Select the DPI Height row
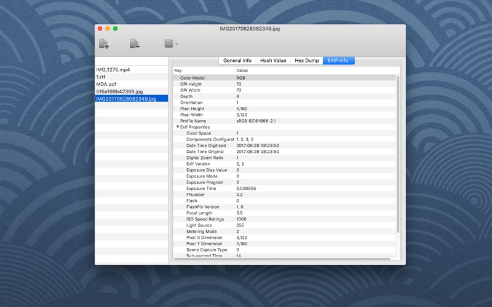 (x=284, y=84)
